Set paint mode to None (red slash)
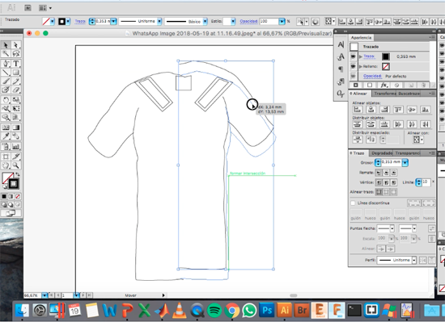 pos(18,196)
